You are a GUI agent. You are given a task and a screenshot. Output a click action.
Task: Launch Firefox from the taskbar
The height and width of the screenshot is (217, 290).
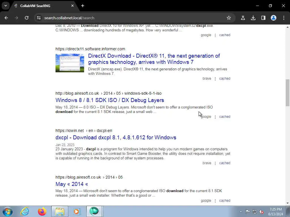[42, 211]
